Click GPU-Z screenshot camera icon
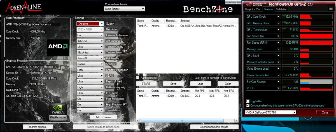 click(331, 9)
